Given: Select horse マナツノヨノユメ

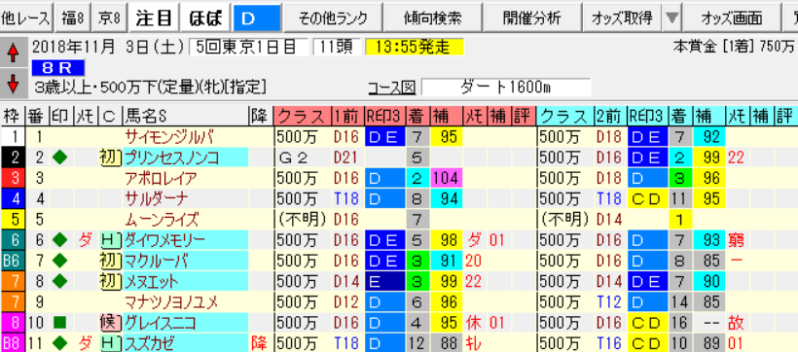Looking at the screenshot, I should [186, 302].
